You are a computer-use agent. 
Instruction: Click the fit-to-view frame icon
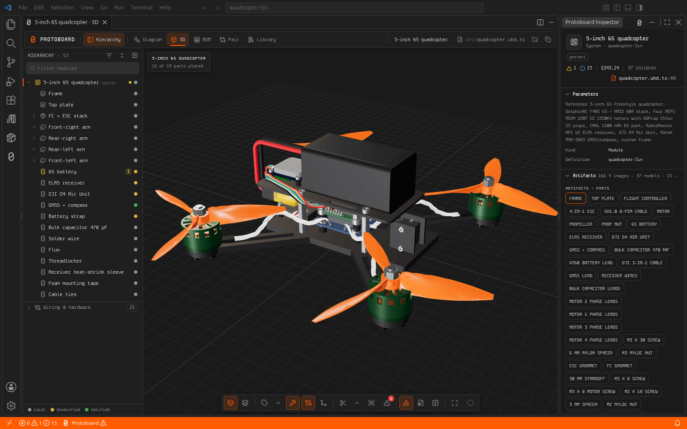tap(455, 403)
